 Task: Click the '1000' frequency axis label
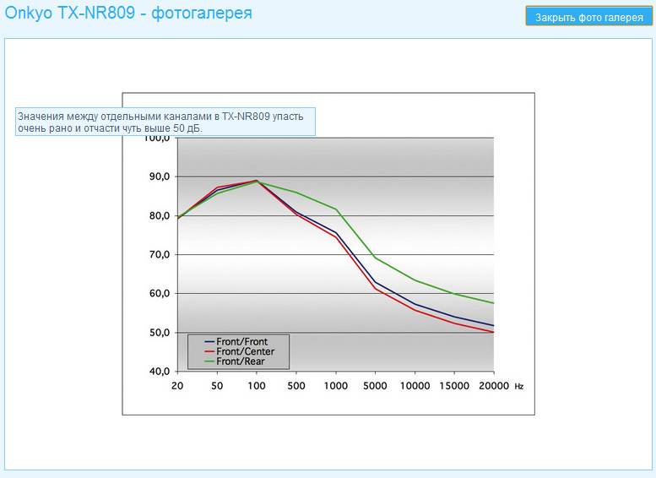click(336, 386)
